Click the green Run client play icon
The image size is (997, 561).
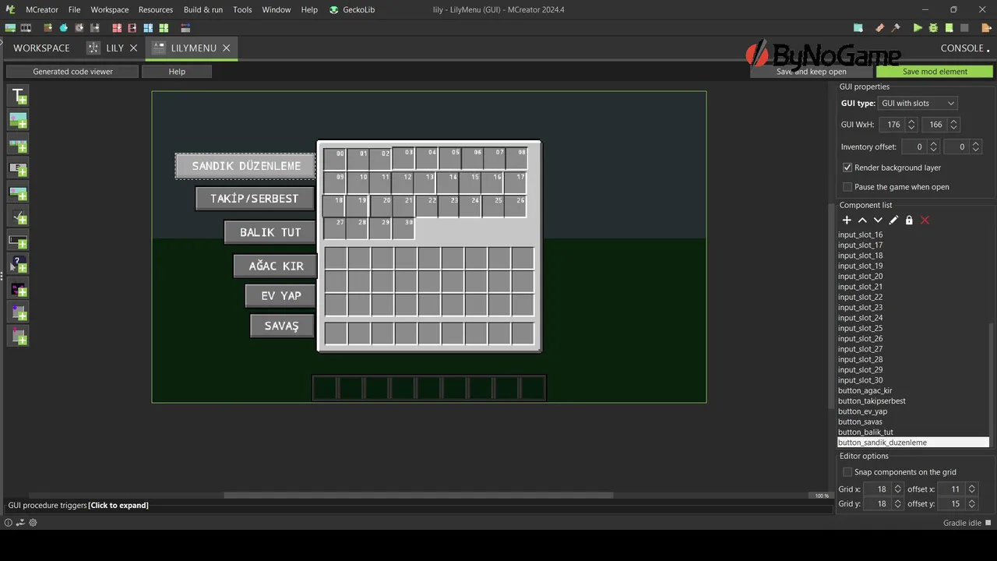[918, 28]
